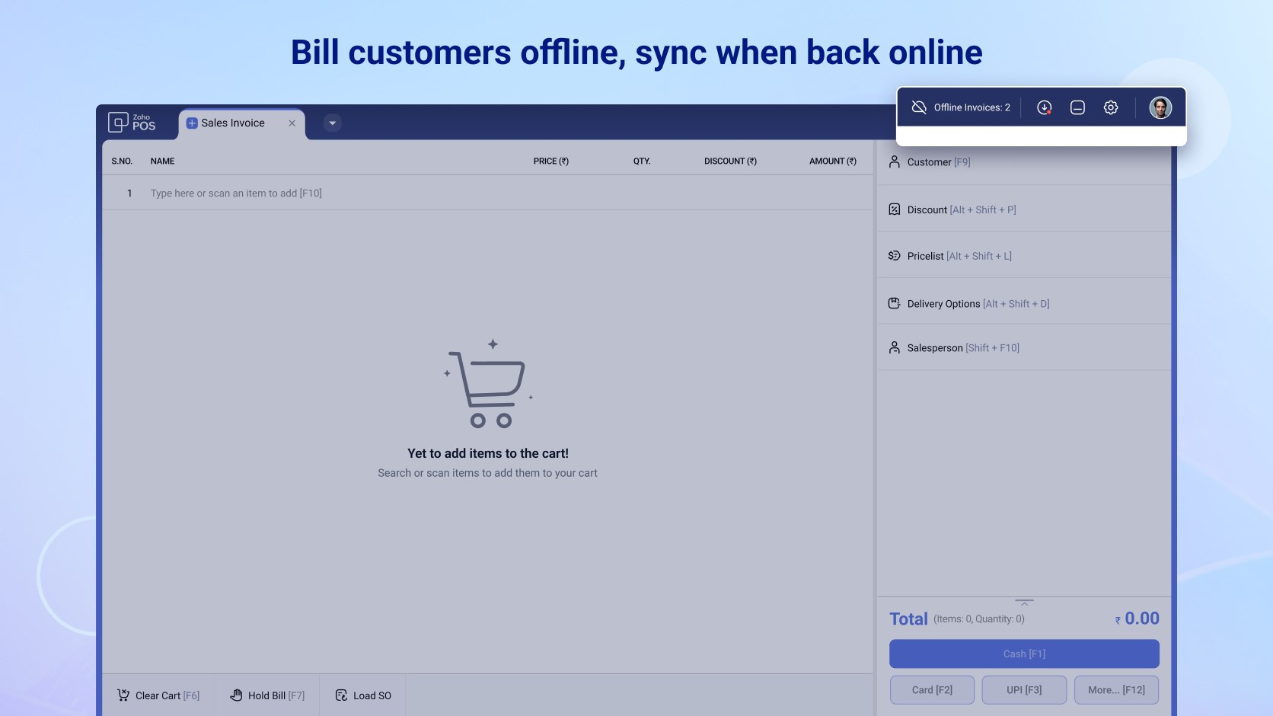Click the Zoho POS logo

pyautogui.click(x=132, y=122)
